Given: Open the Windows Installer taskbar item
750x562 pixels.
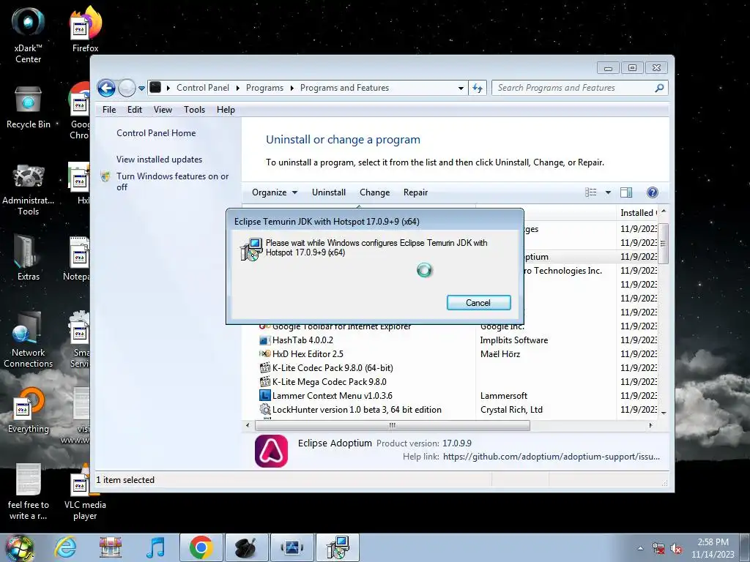Looking at the screenshot, I should (x=338, y=547).
